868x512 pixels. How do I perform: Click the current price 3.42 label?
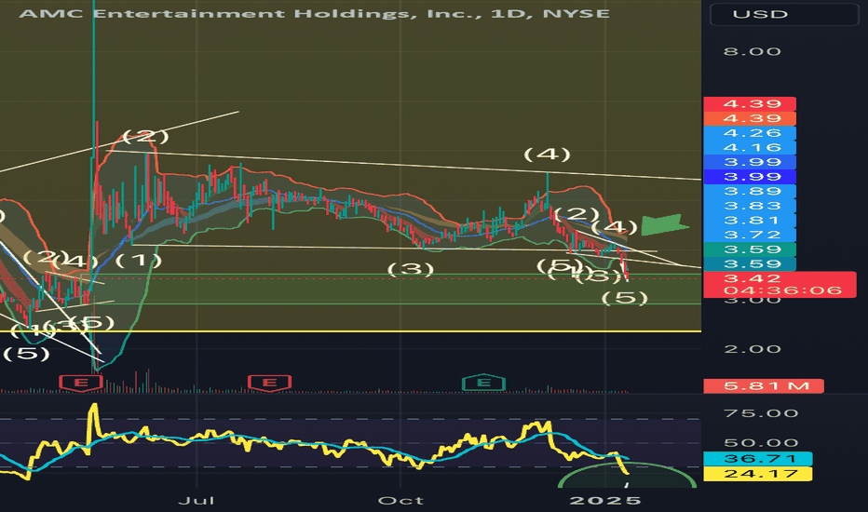pos(752,278)
